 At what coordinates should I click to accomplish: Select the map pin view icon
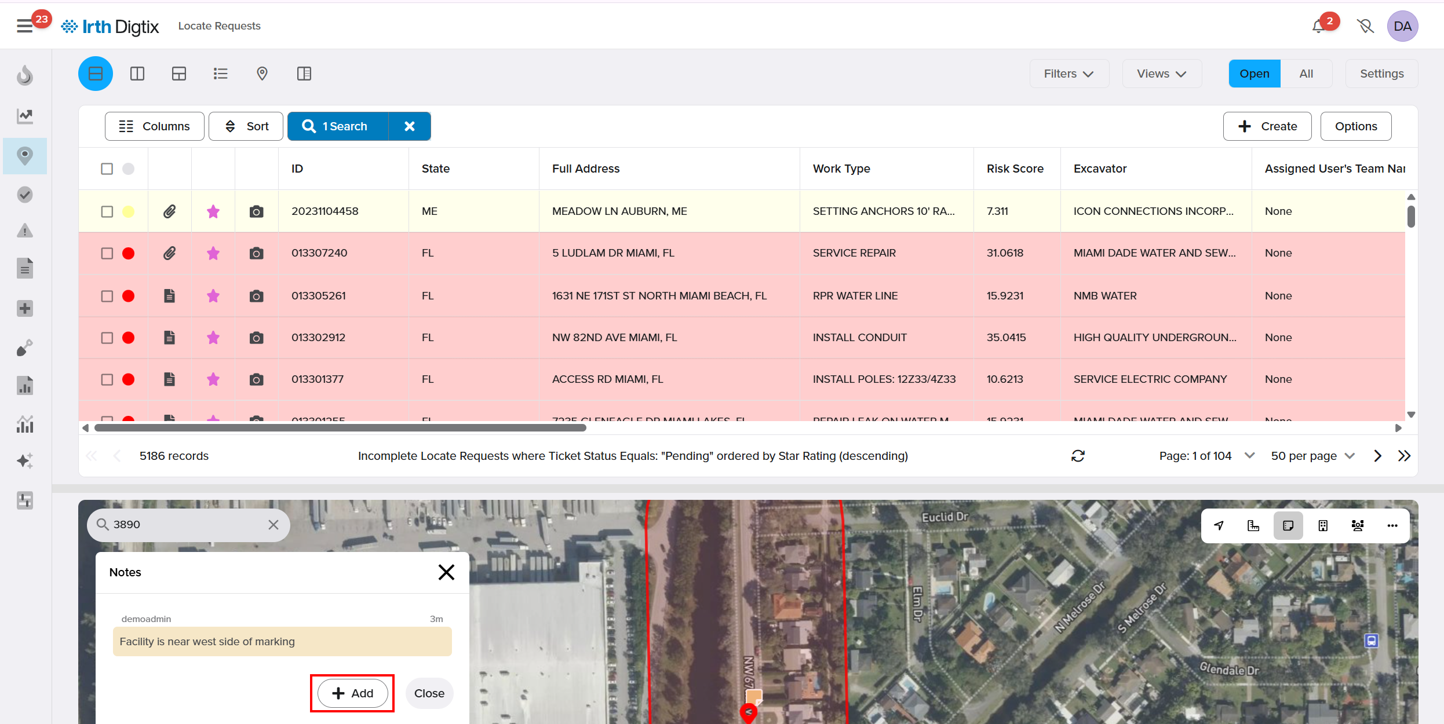pyautogui.click(x=262, y=74)
